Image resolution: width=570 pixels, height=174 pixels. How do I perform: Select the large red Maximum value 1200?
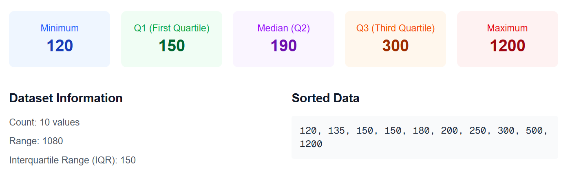click(507, 46)
